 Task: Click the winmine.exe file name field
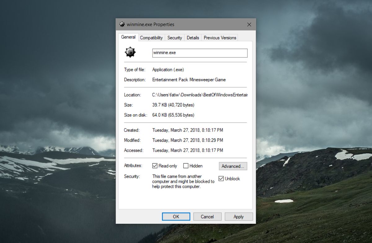click(200, 53)
